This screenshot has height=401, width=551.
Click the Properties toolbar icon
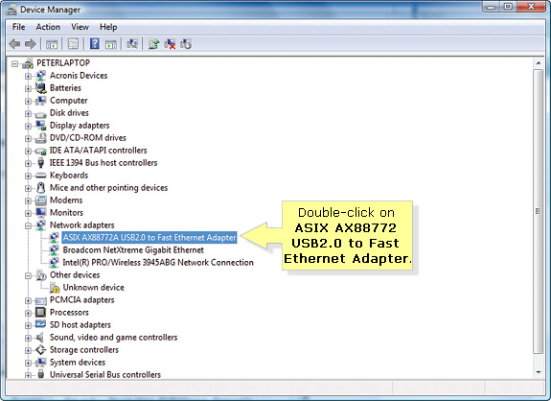[x=73, y=44]
